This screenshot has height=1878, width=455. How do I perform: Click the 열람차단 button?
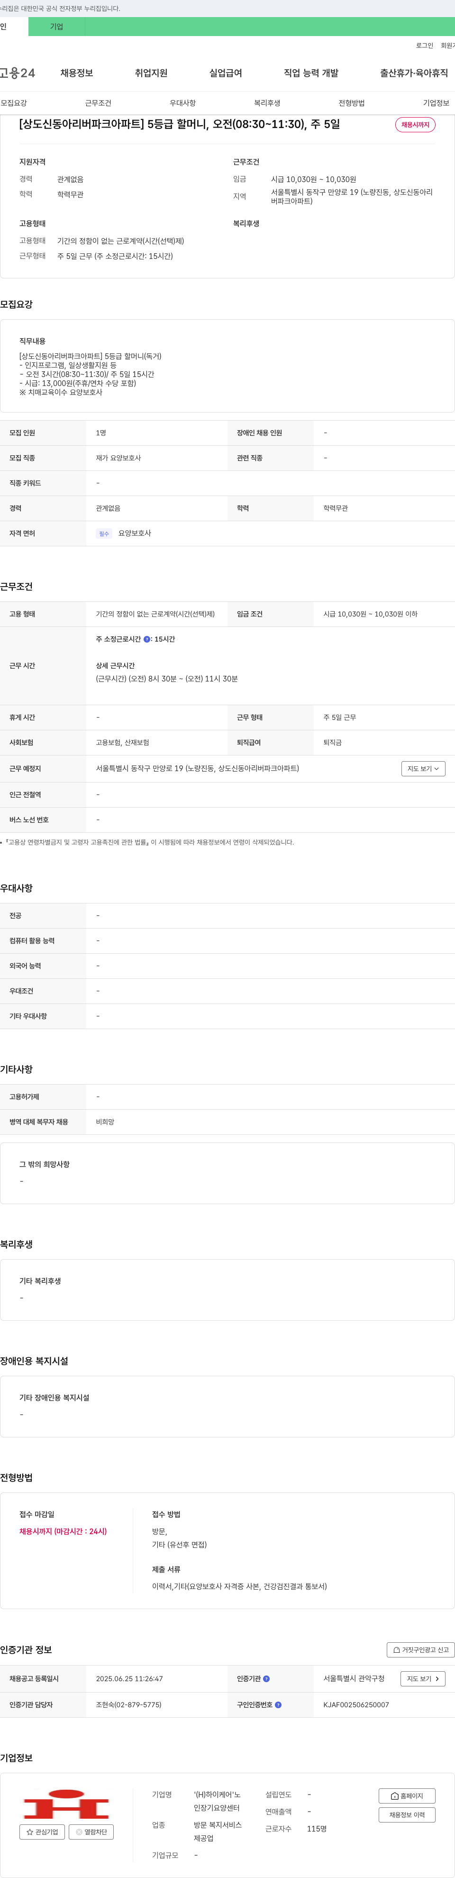[91, 1832]
